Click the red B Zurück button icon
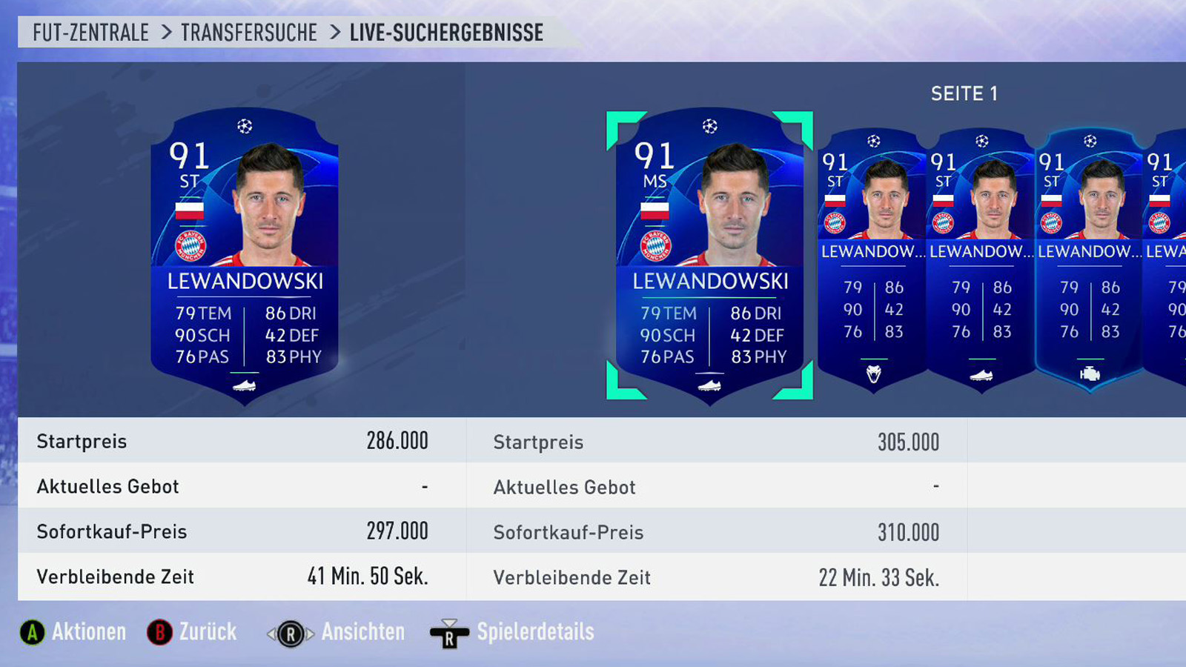Screen dimensions: 1186x667 click(159, 632)
